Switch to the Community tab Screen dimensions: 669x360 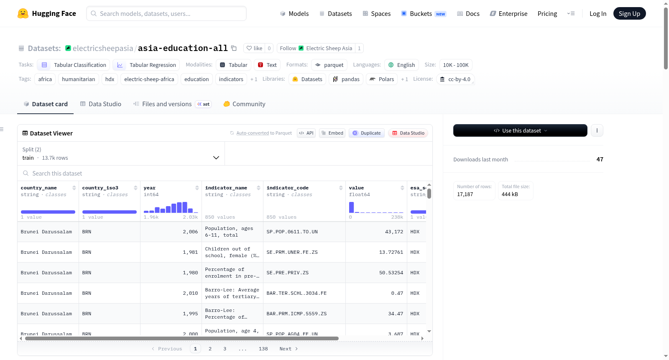pos(244,104)
